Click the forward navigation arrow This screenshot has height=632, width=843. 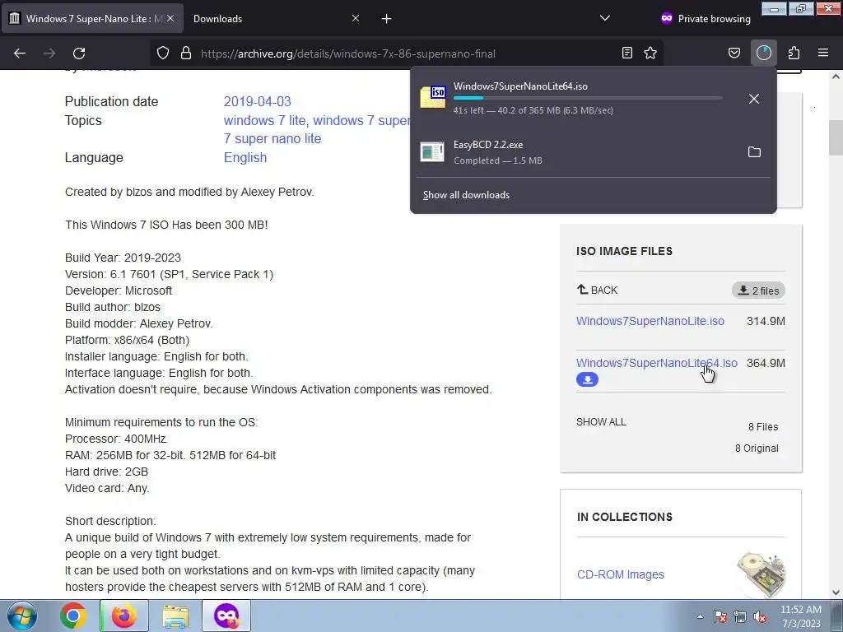[49, 53]
